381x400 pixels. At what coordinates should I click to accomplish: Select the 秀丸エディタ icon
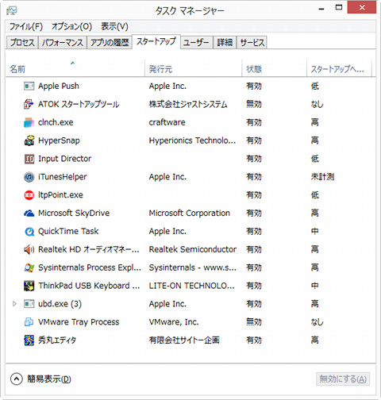[29, 340]
